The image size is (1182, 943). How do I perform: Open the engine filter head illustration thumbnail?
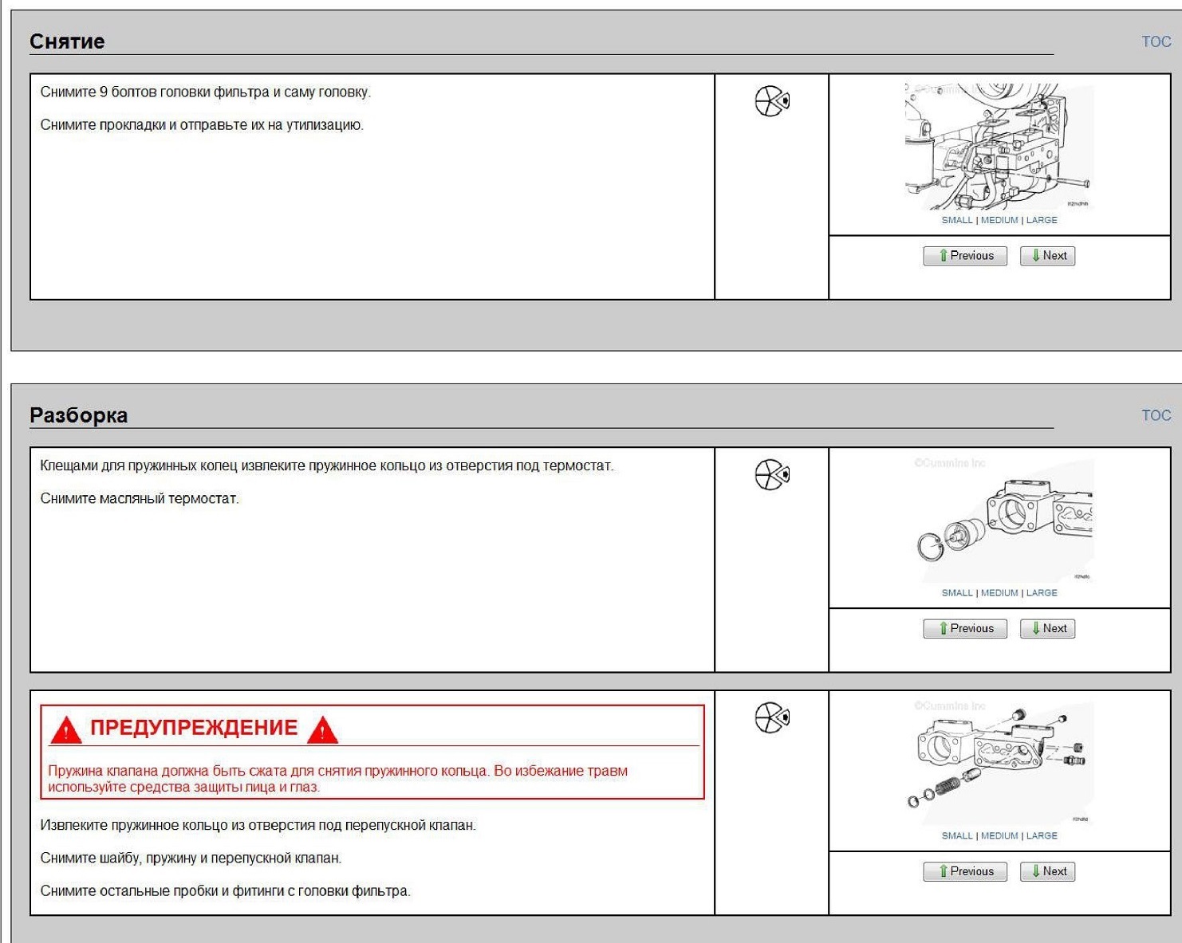click(999, 146)
